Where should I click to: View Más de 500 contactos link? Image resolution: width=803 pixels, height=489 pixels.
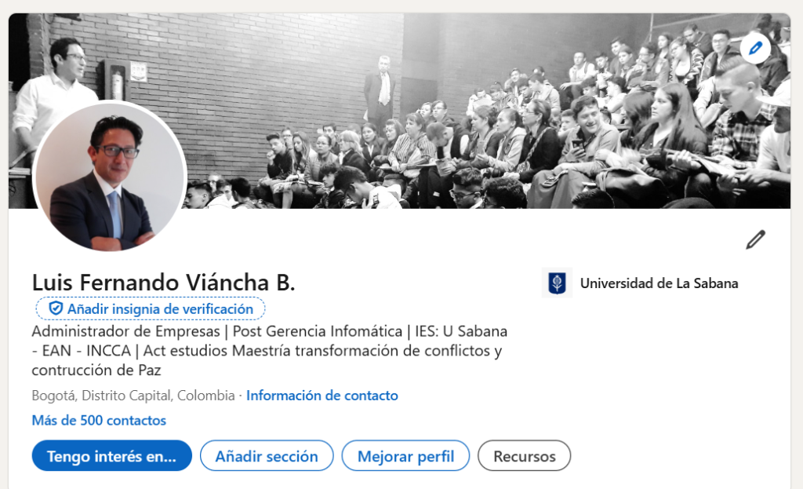coord(99,420)
